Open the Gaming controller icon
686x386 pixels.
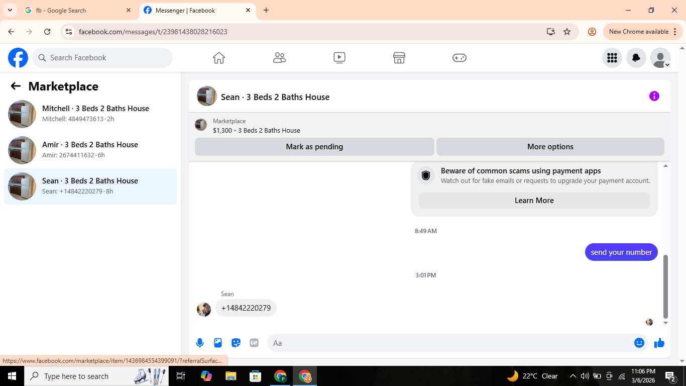point(460,58)
